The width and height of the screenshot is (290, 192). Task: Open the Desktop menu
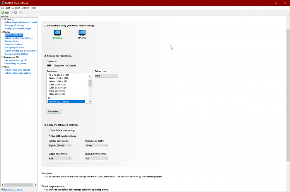16,8
